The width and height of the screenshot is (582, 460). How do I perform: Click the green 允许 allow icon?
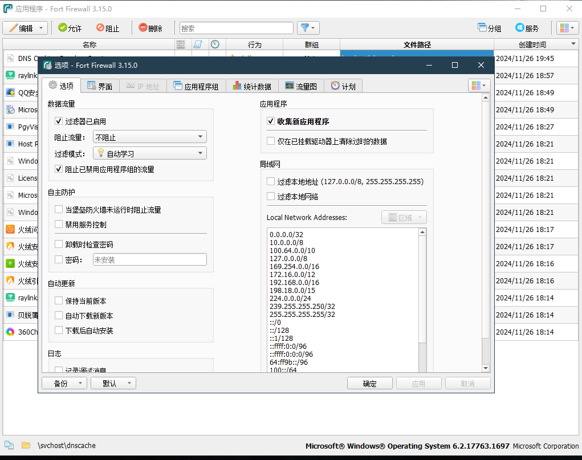(63, 28)
